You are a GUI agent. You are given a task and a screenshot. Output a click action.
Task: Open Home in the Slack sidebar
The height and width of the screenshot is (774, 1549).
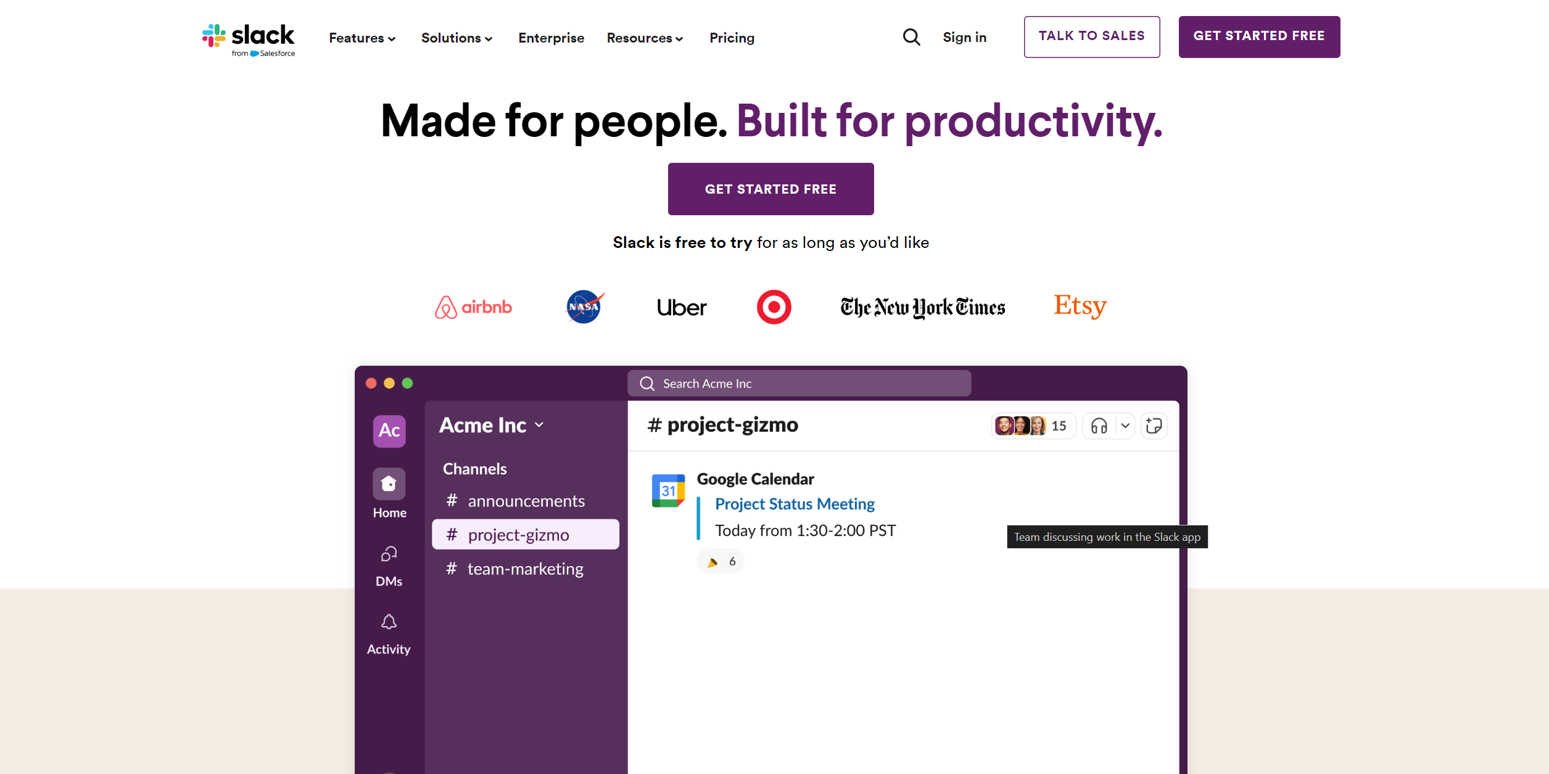[x=389, y=493]
